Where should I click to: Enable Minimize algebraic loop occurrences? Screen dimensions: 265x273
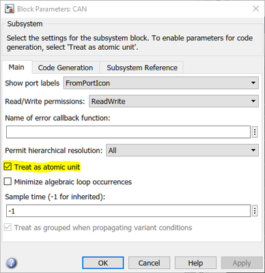tap(8, 182)
